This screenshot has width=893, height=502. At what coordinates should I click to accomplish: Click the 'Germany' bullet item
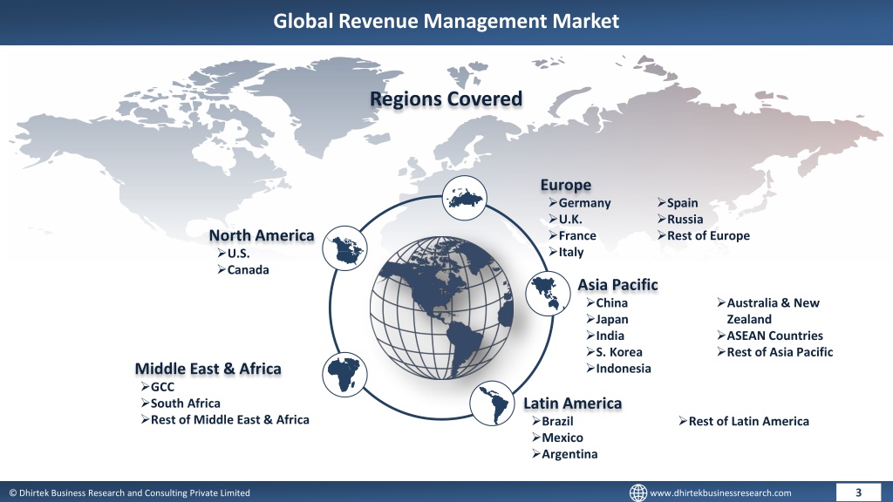pyautogui.click(x=580, y=203)
